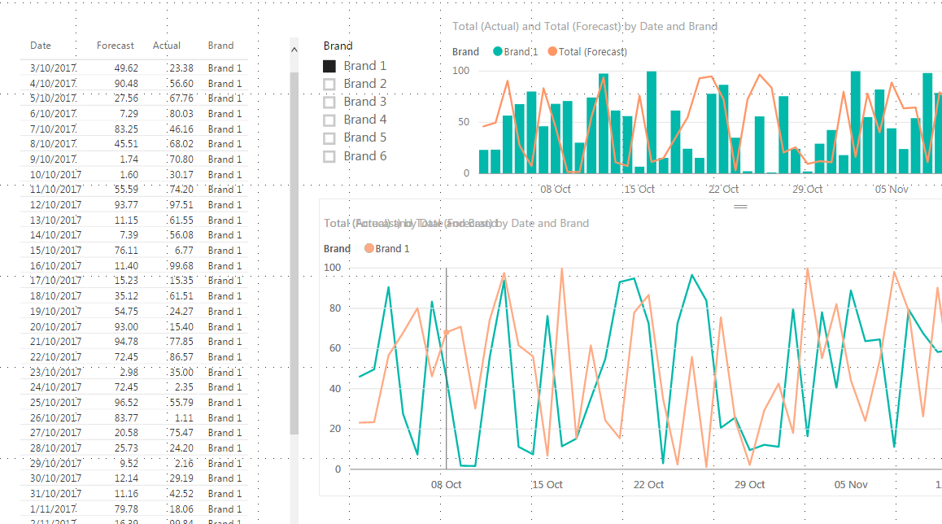This screenshot has height=524, width=942.
Task: Tick the Brand 1 slicer checkbox
Action: coord(329,66)
